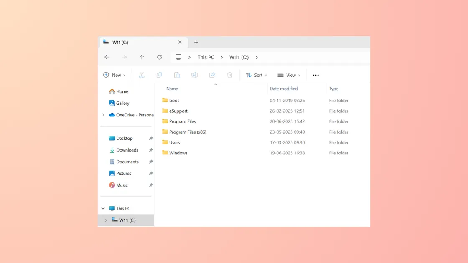Screen dimensions: 468x263
Task: Open the New item dropdown
Action: tap(114, 75)
